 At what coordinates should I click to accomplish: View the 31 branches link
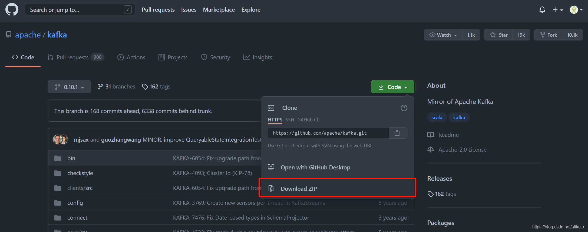(116, 87)
